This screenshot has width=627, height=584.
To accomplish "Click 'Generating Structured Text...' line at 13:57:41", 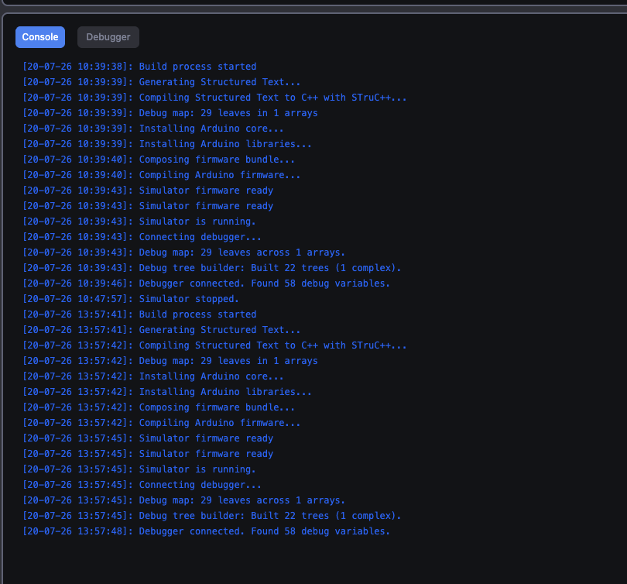I will pyautogui.click(x=162, y=330).
